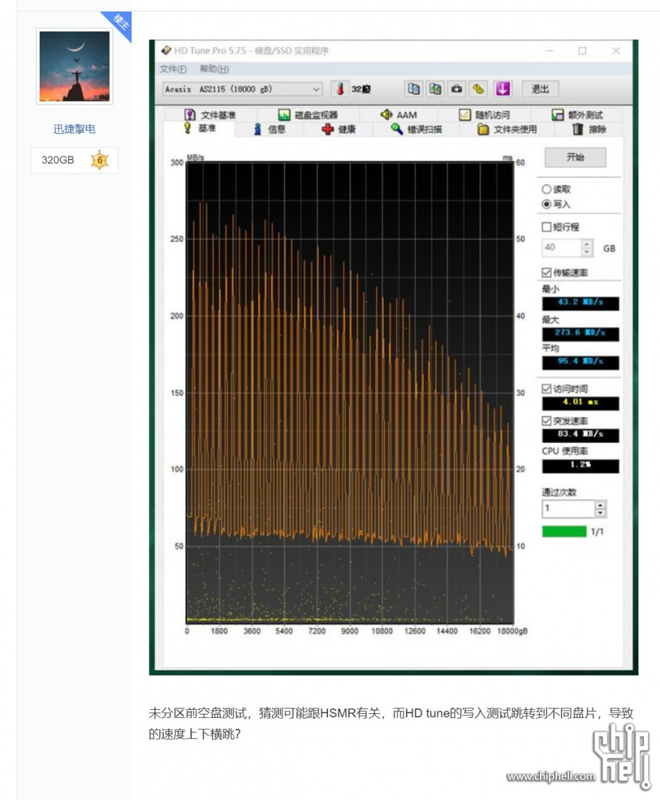Screen dimensions: 660x800
Task: Switch to the AAM tab
Action: tap(399, 114)
